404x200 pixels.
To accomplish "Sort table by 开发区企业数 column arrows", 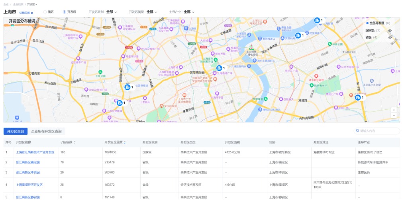I will point(125,142).
